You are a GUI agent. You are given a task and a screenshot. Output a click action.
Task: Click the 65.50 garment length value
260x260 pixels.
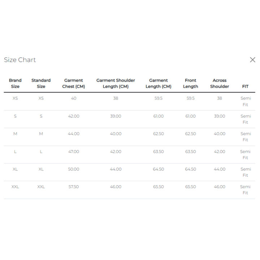[x=158, y=187]
